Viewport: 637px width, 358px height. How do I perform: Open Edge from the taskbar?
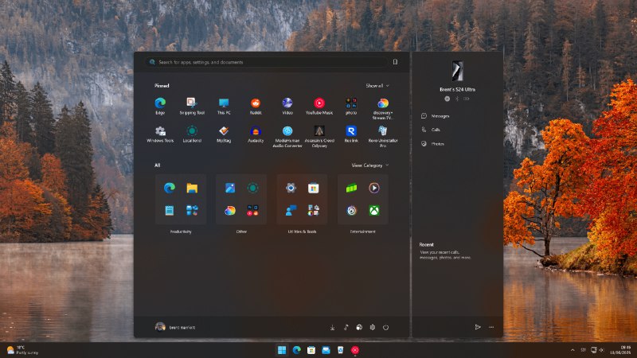(x=296, y=350)
